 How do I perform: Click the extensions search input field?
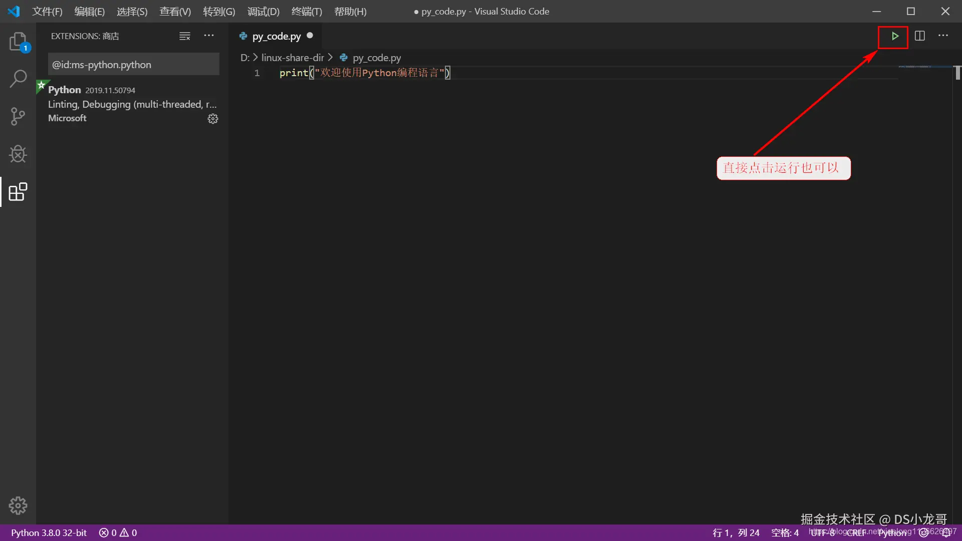coord(133,65)
